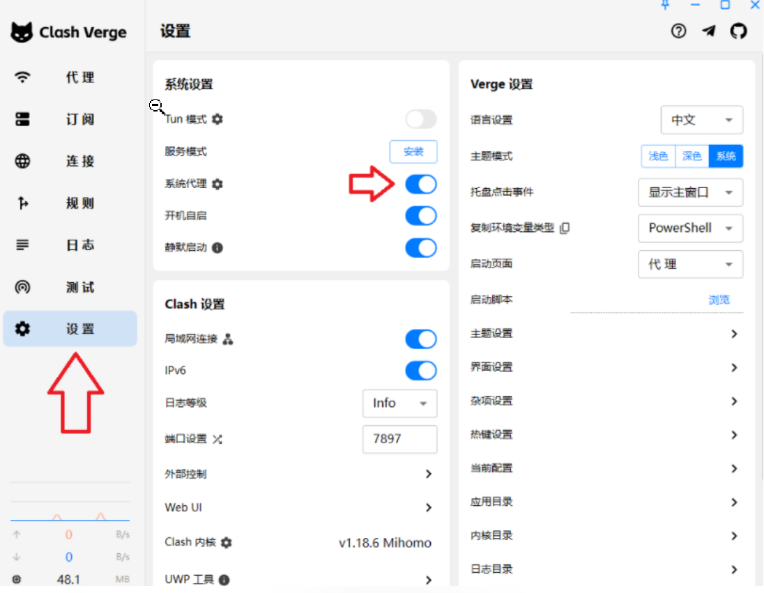764x593 pixels.
Task: Click the logs lines icon
Action: (22, 245)
